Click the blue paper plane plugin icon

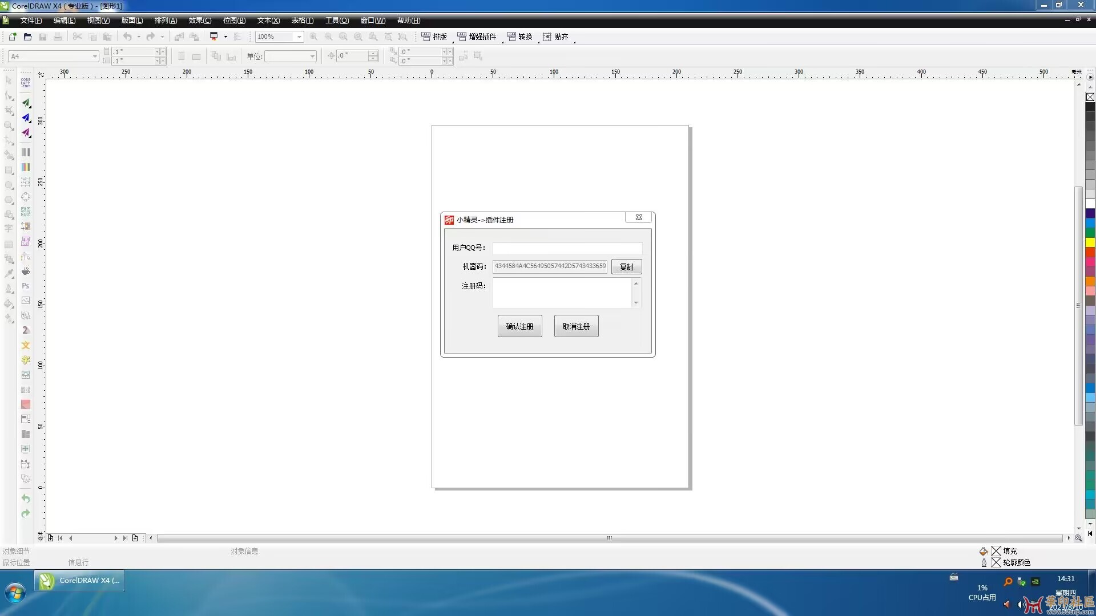click(x=26, y=118)
